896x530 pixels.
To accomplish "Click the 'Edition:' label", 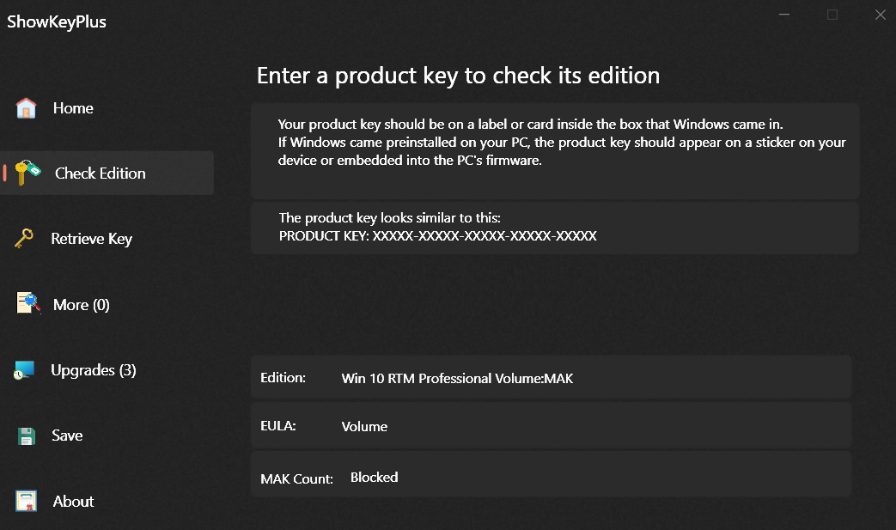I will pyautogui.click(x=283, y=377).
